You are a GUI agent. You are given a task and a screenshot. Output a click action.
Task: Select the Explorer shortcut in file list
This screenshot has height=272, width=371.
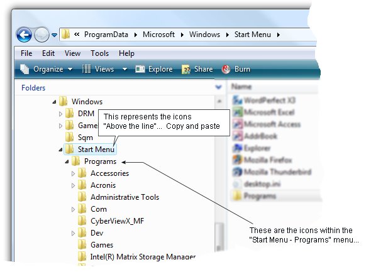[252, 148]
